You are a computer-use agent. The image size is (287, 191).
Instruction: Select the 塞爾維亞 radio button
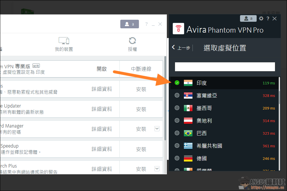tap(177, 95)
